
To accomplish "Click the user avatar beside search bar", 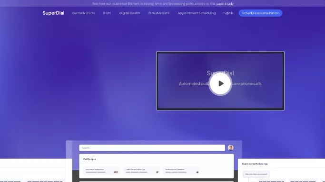I will pyautogui.click(x=231, y=148).
